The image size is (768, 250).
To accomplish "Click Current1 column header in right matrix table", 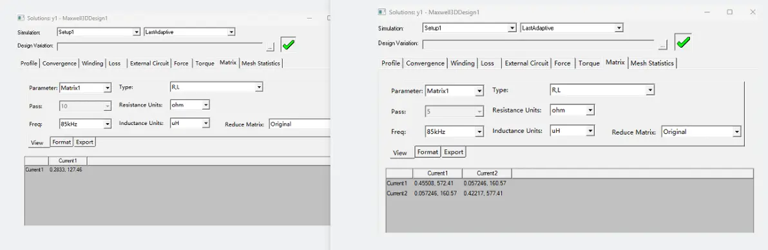I will [x=437, y=173].
